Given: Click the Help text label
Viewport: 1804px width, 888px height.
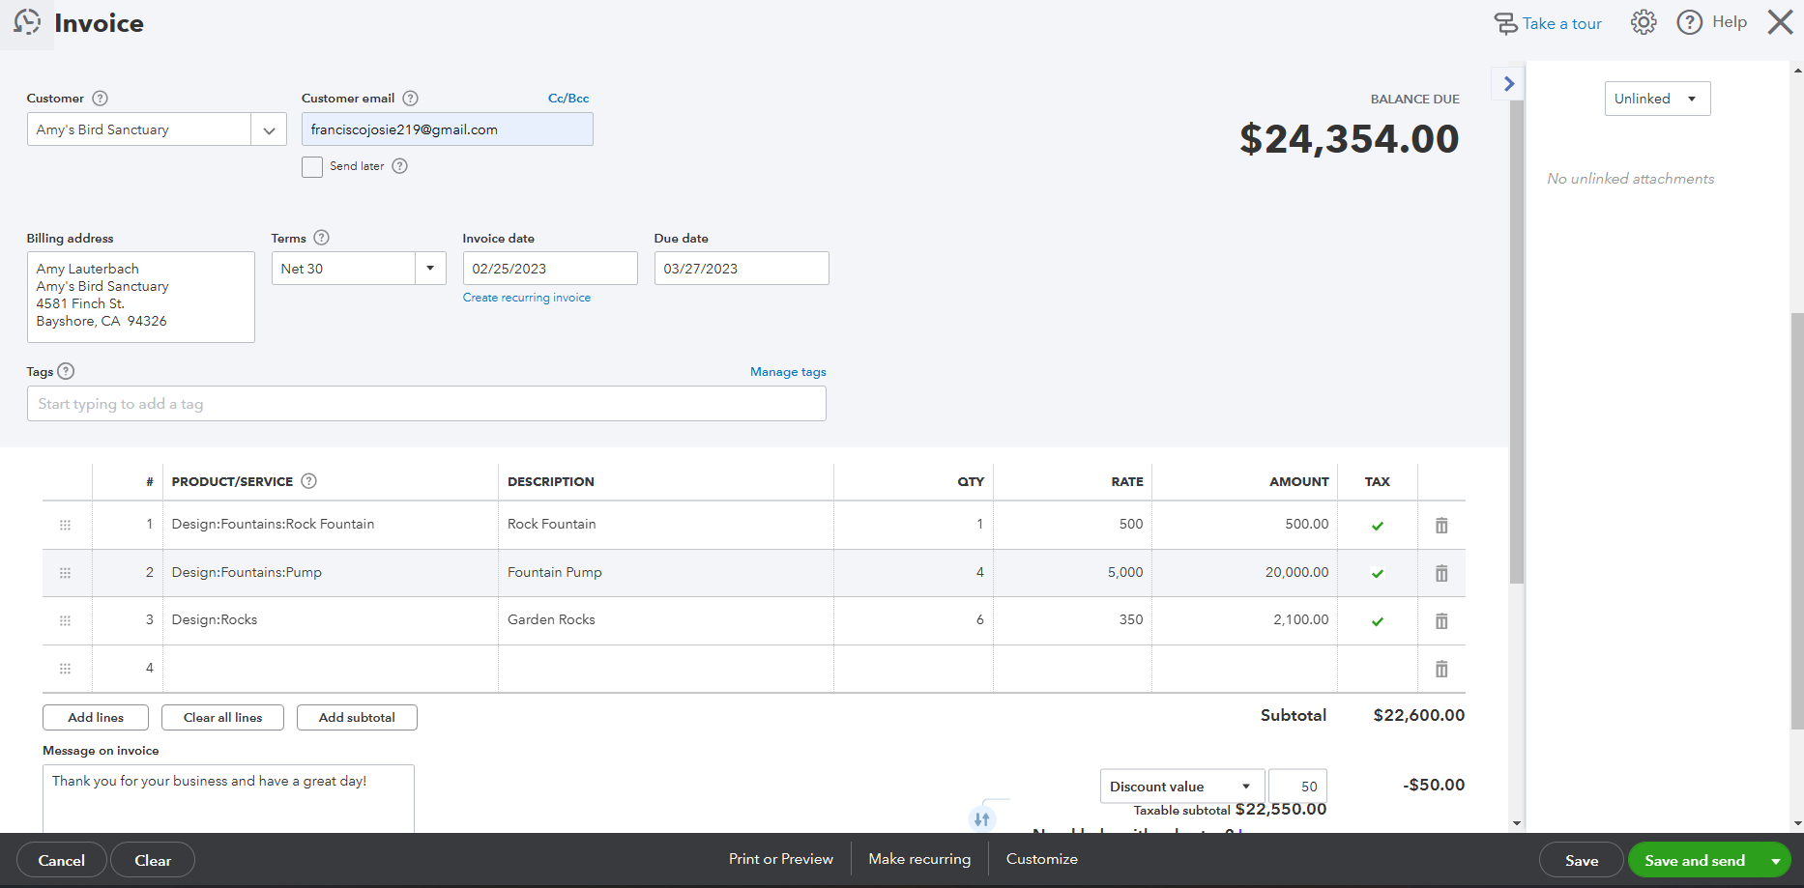Looking at the screenshot, I should 1730,22.
